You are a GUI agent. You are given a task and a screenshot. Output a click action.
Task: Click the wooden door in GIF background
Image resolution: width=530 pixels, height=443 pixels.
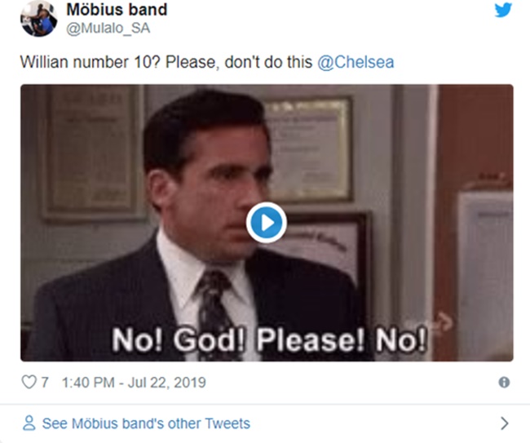click(473, 224)
